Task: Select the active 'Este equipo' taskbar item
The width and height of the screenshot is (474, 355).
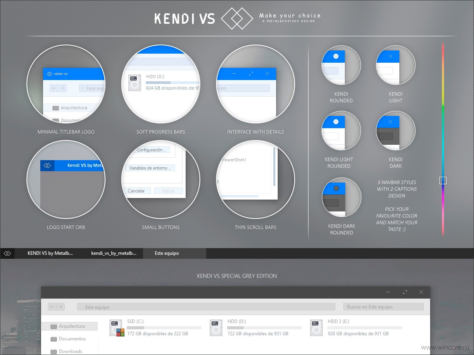Action: [175, 253]
